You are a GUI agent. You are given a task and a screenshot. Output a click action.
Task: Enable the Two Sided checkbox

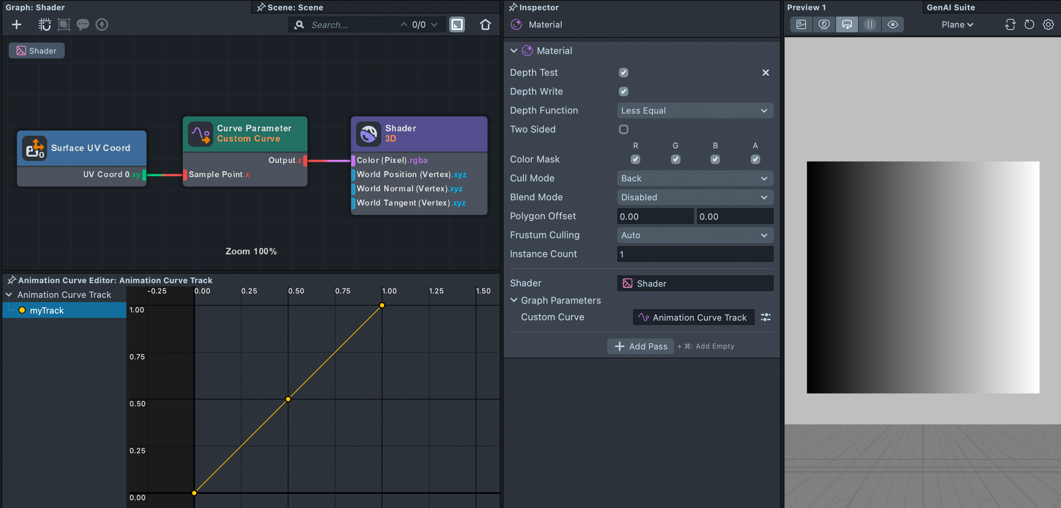pos(624,130)
